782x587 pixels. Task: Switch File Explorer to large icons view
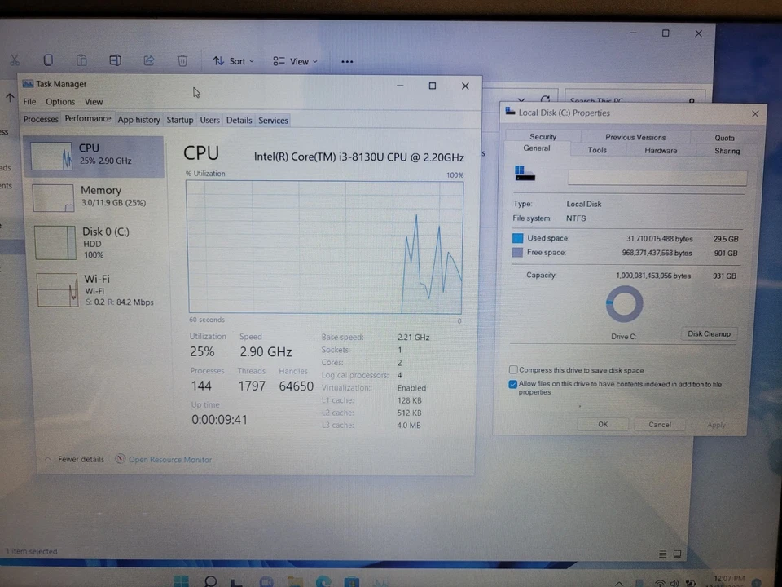(x=677, y=554)
